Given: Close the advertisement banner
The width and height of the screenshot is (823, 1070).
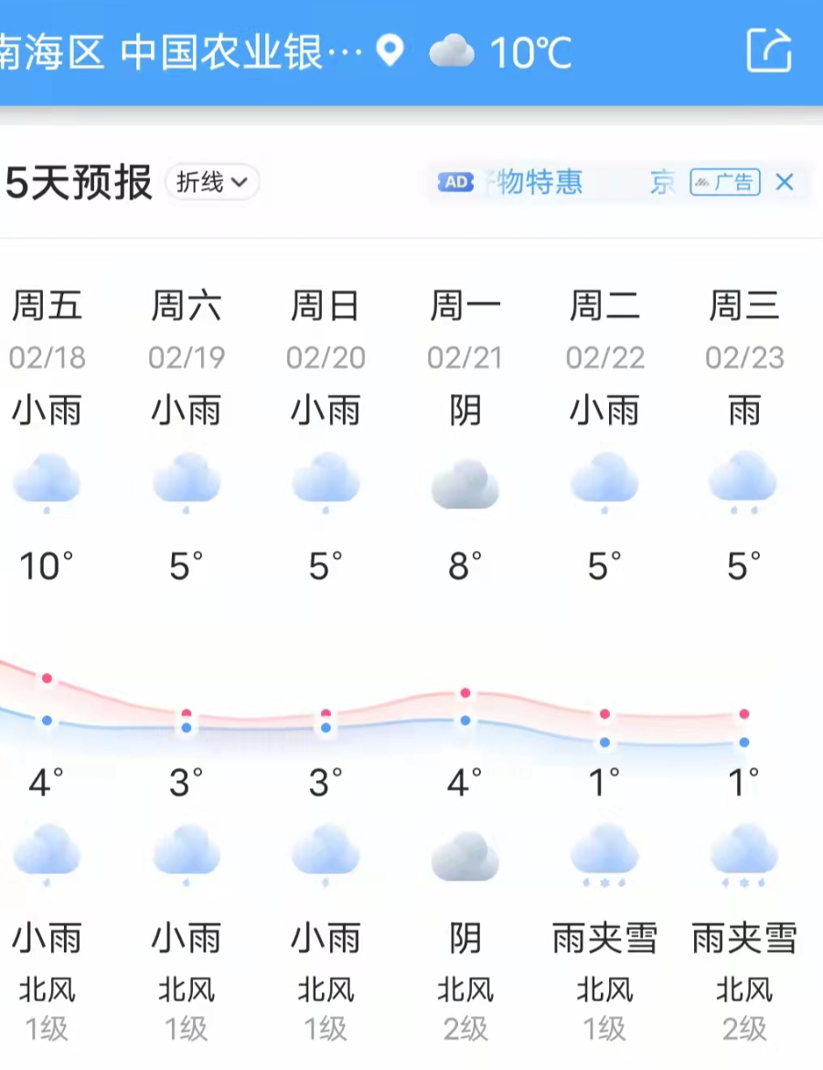Looking at the screenshot, I should coord(785,182).
